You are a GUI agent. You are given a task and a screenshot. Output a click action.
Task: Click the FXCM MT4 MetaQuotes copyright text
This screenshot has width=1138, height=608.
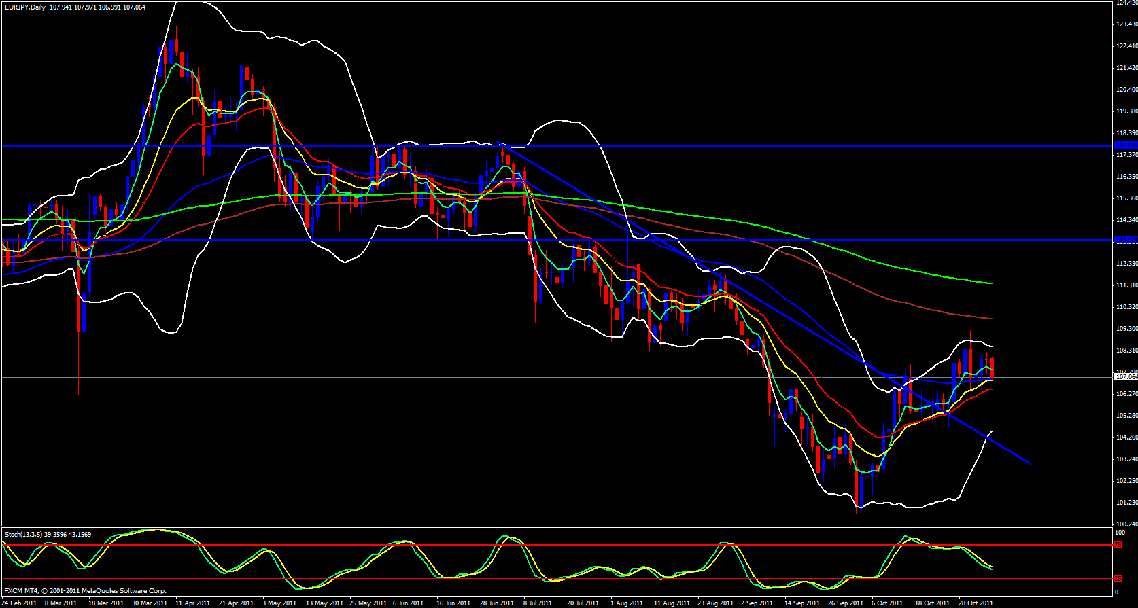(85, 591)
